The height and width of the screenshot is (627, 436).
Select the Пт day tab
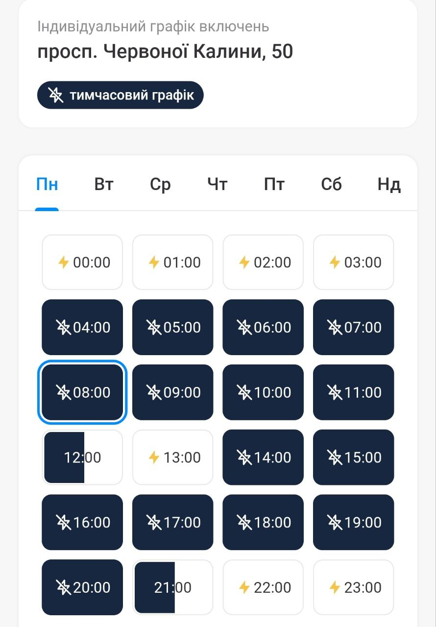[x=274, y=185]
